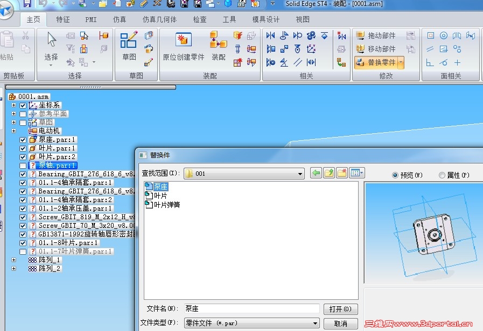Click the back arrow in replace dialog
483x331 pixels.
pos(316,173)
